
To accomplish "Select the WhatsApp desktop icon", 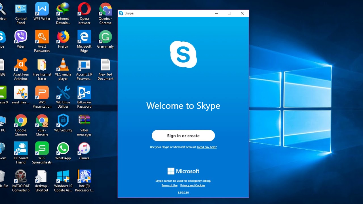I will point(63,151).
